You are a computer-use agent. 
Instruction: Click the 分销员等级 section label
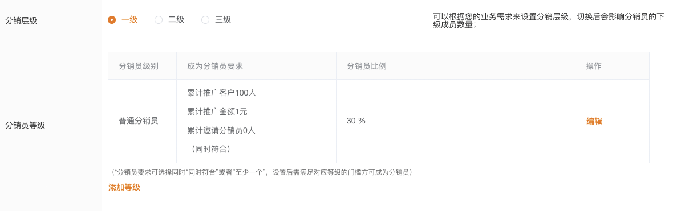(x=25, y=125)
